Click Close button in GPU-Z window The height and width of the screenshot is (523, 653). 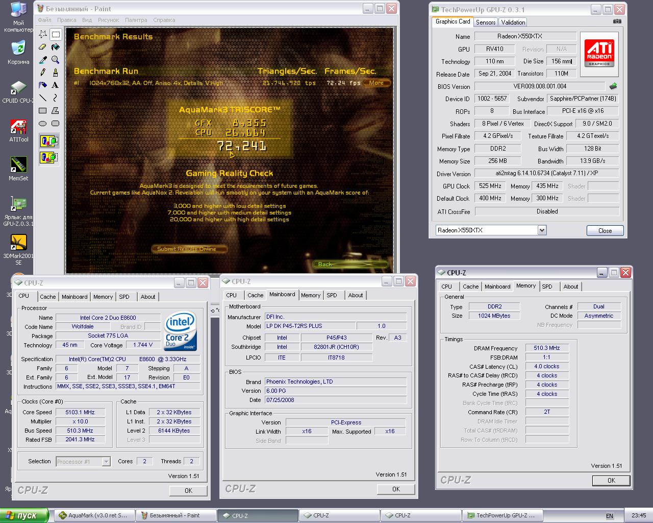[x=605, y=230]
